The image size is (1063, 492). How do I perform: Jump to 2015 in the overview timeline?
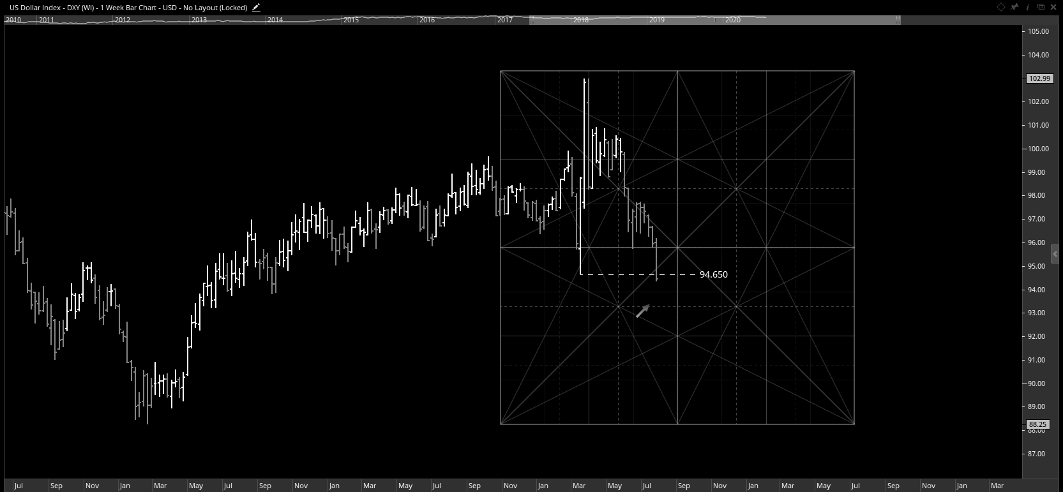pyautogui.click(x=351, y=20)
